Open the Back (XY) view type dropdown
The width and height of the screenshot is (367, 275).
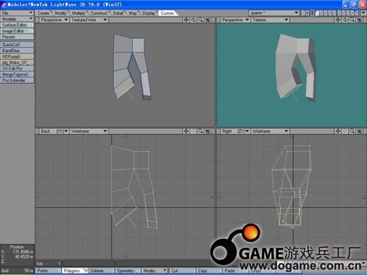click(54, 131)
